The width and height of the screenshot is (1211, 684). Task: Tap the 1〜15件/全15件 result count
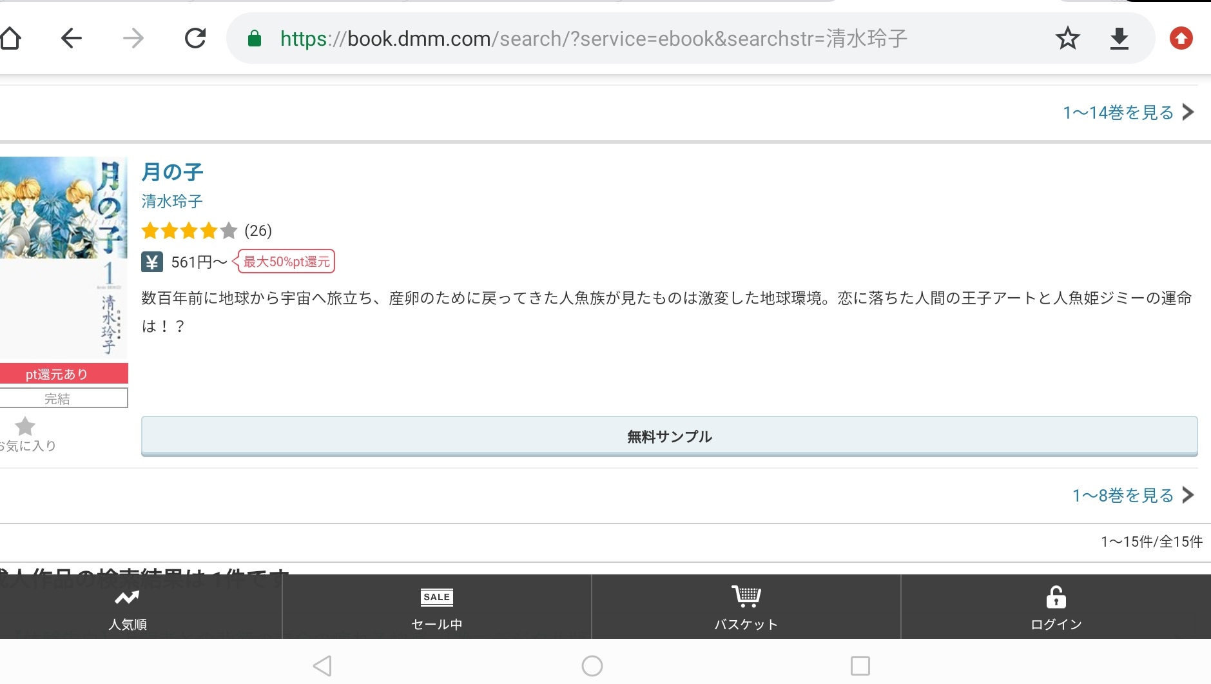[x=1151, y=542]
